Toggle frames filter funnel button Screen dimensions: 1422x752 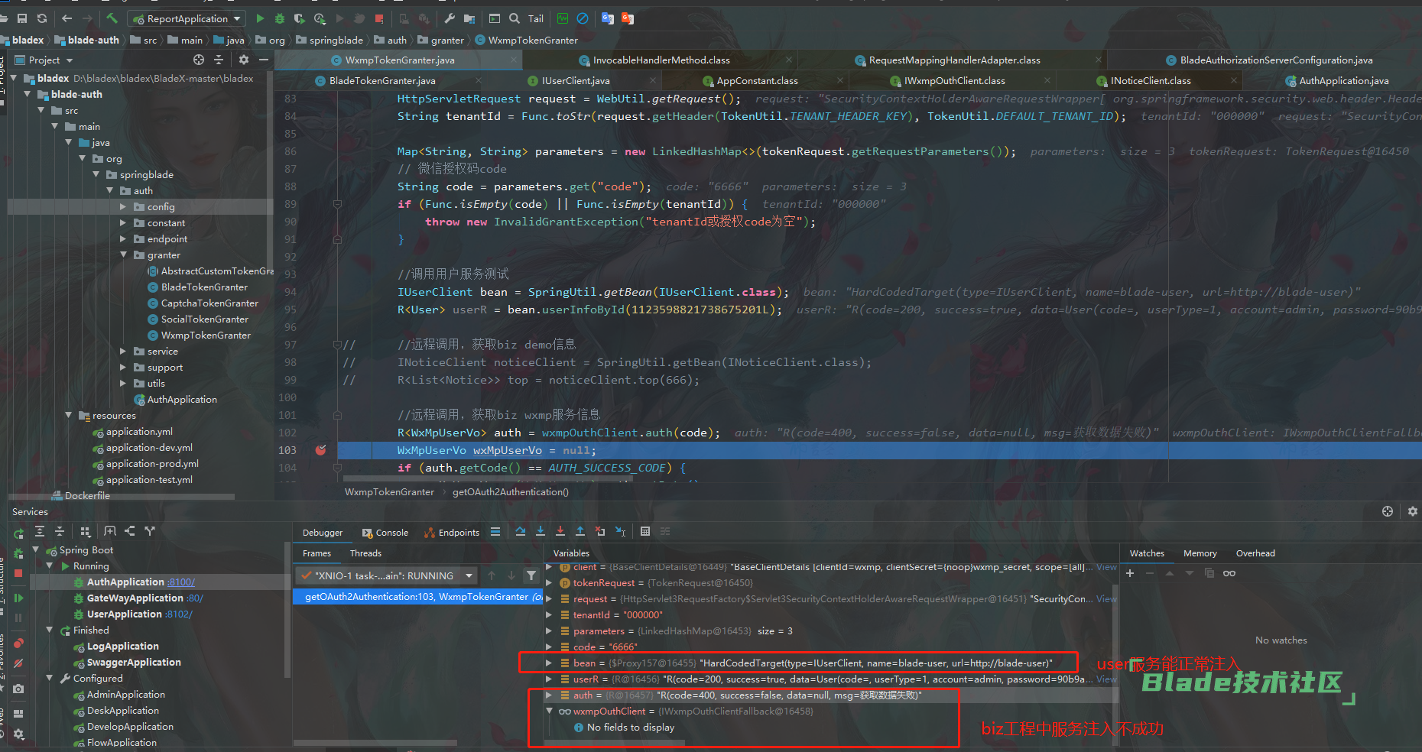coord(531,575)
